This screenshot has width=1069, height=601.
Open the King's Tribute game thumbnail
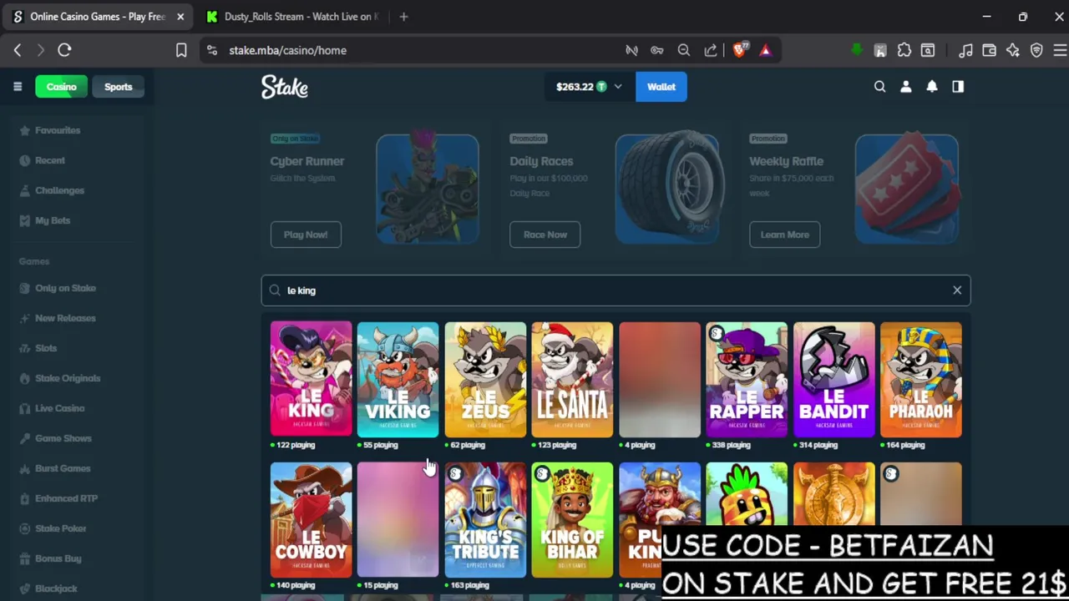click(485, 519)
